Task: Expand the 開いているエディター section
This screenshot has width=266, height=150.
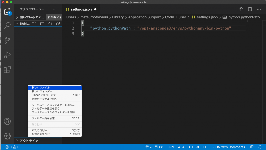Action: click(x=30, y=17)
